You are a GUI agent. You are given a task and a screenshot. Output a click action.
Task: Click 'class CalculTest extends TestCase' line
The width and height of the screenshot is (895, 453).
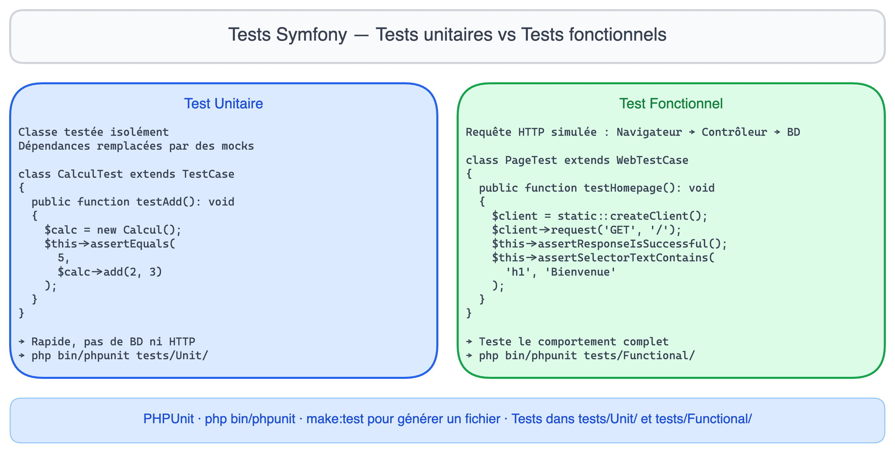click(x=126, y=174)
